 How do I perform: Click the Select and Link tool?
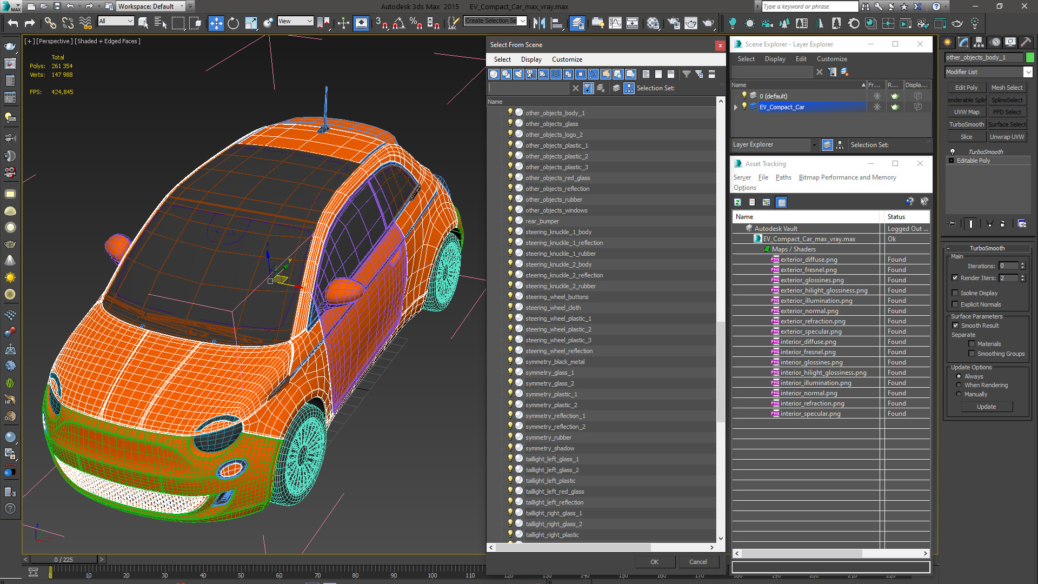coord(50,23)
